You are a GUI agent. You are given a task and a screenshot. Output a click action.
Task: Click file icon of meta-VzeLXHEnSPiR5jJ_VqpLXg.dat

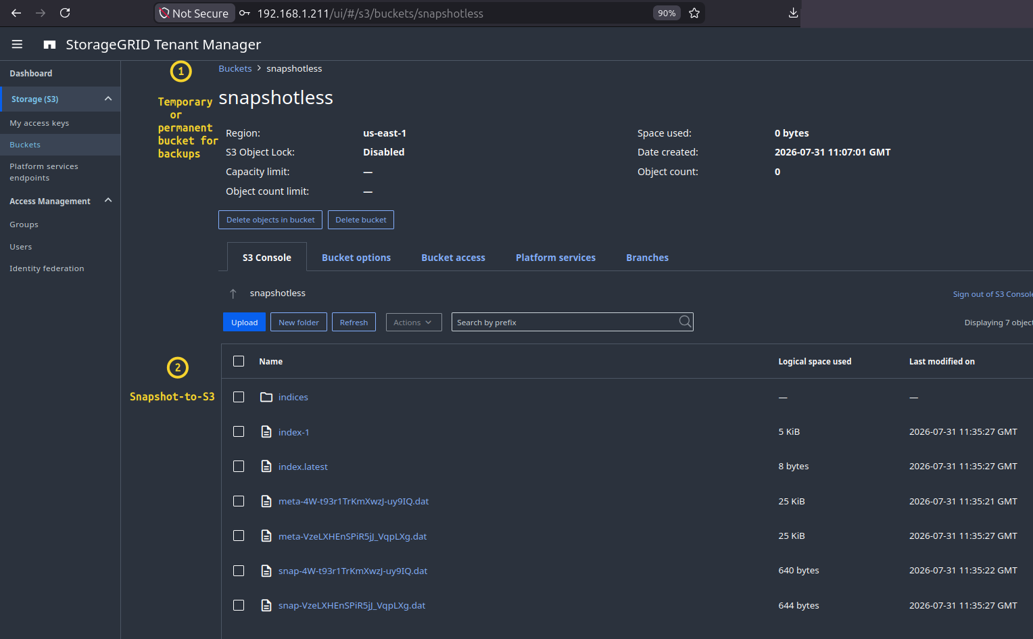tap(266, 536)
